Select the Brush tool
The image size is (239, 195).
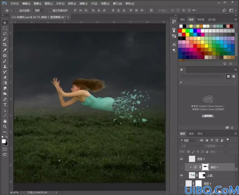tap(5, 61)
